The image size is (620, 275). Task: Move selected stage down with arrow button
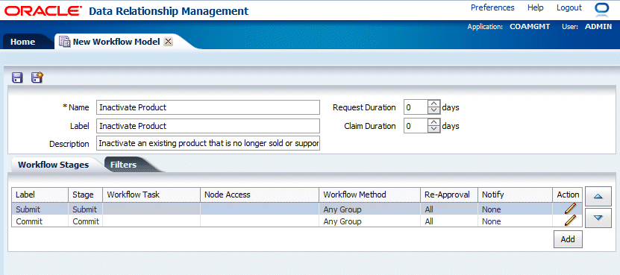pos(598,218)
